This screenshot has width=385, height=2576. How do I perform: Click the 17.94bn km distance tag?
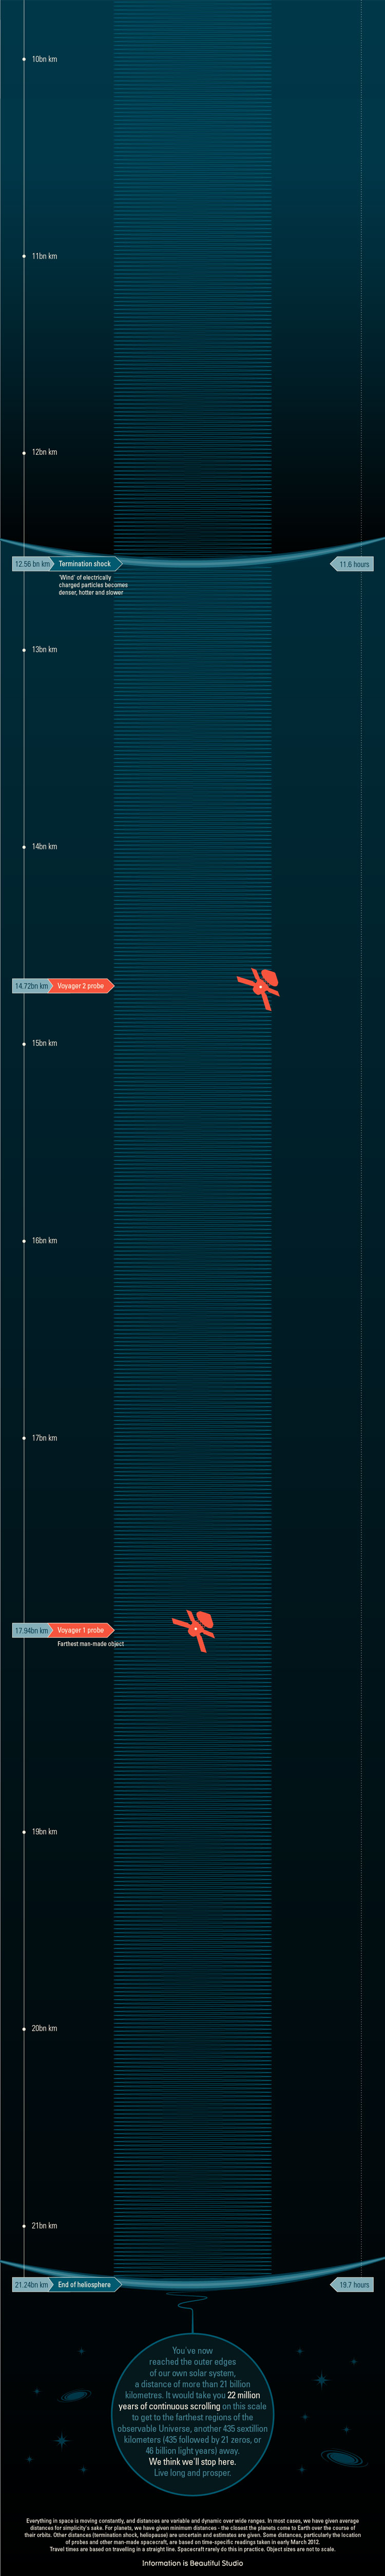point(32,1630)
